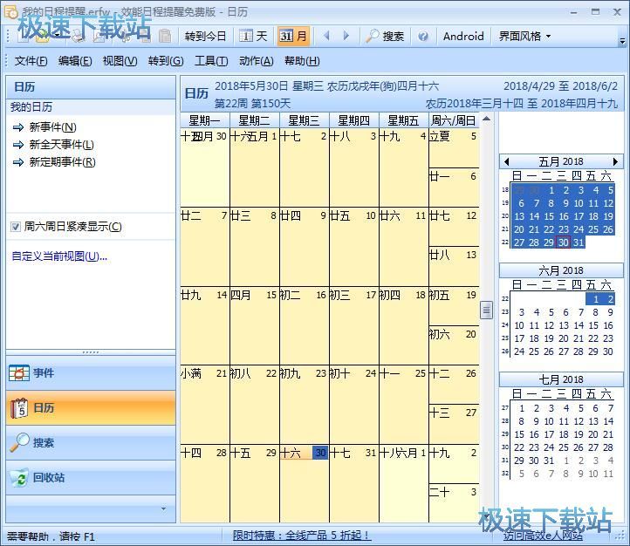Image resolution: width=630 pixels, height=546 pixels.
Task: Open 搜索 search pane in sidebar
Action: [x=91, y=442]
